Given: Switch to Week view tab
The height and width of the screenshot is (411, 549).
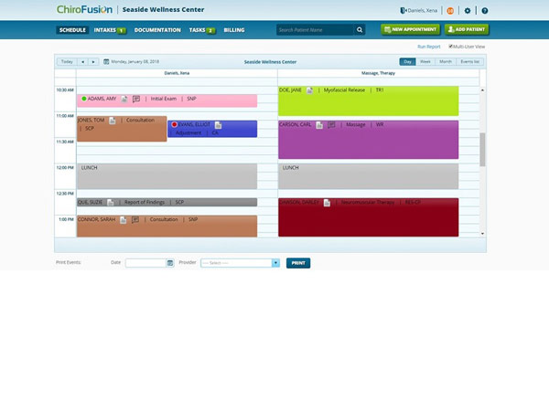Looking at the screenshot, I should pos(425,61).
